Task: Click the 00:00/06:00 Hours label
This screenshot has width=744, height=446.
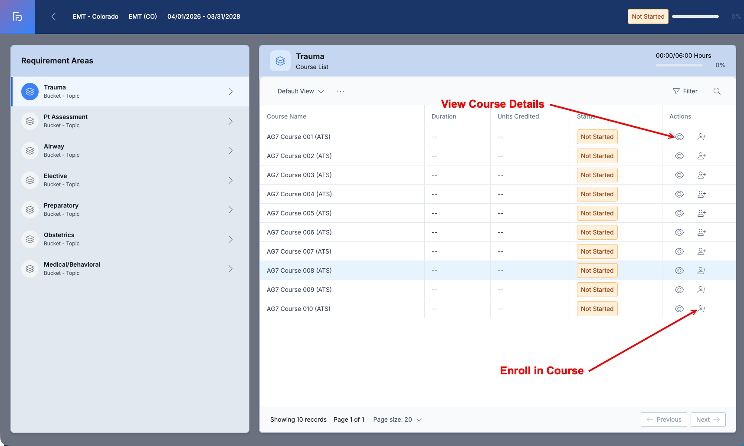Action: (683, 56)
